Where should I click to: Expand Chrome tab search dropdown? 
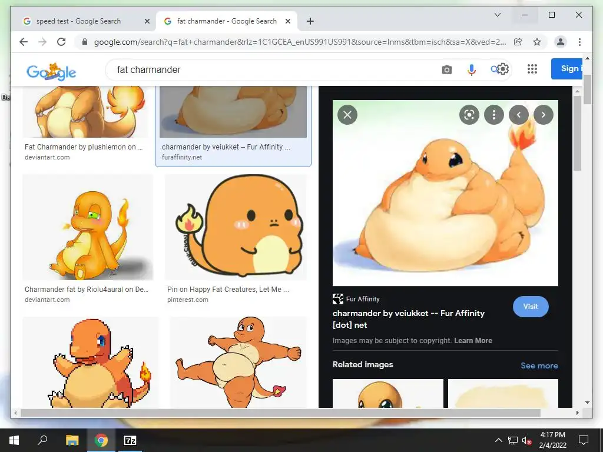497,15
